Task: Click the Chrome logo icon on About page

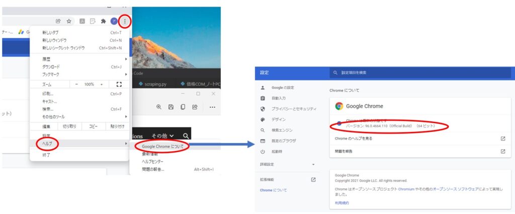Action: [x=339, y=106]
